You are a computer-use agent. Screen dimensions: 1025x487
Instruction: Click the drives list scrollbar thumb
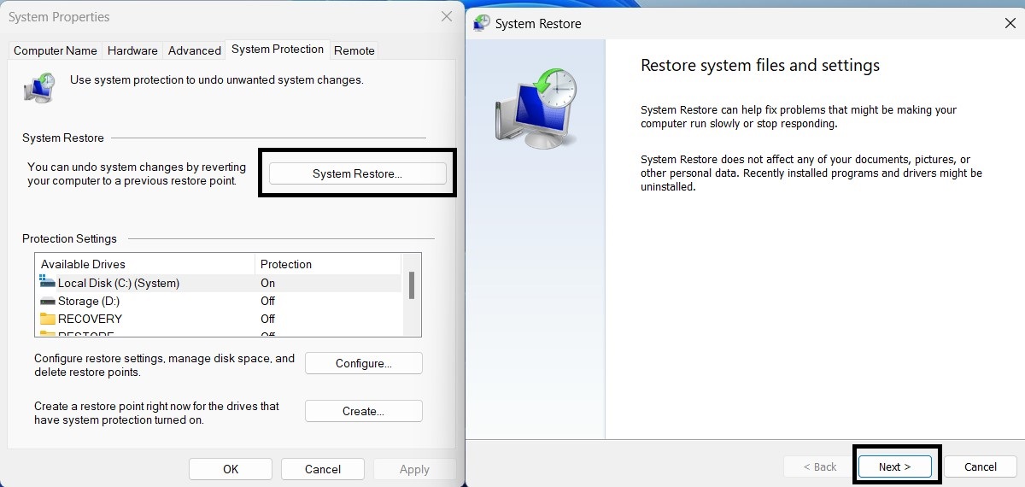(x=412, y=285)
